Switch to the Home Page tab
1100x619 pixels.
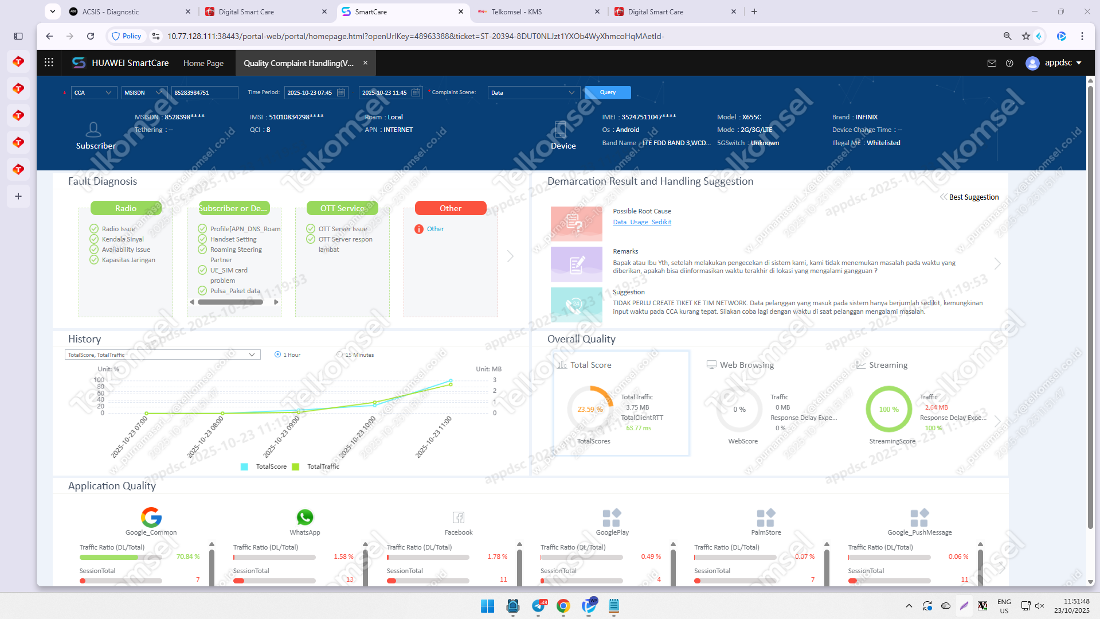coord(203,63)
